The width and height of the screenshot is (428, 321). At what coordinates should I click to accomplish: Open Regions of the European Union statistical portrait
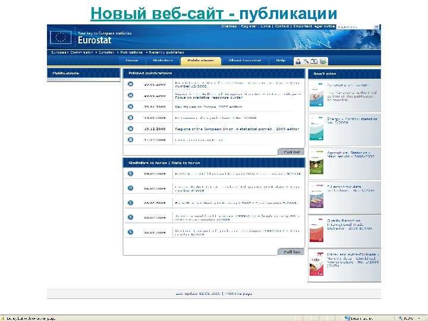(237, 129)
